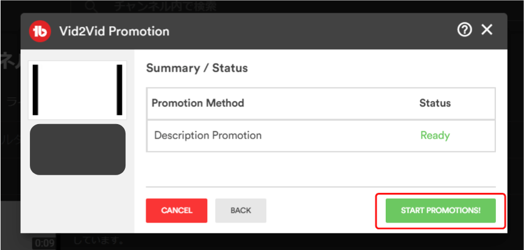This screenshot has width=524, height=250.
Task: Click the Summary / Status heading
Action: click(197, 68)
